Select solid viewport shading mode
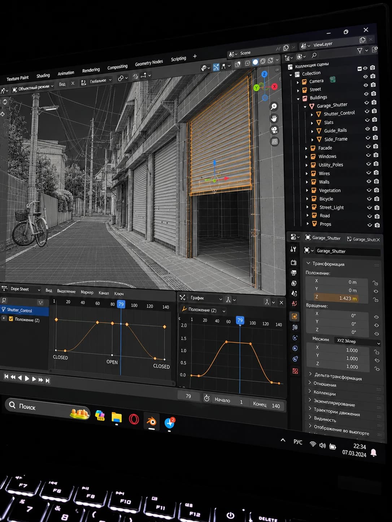This screenshot has height=522, width=392. click(x=255, y=62)
